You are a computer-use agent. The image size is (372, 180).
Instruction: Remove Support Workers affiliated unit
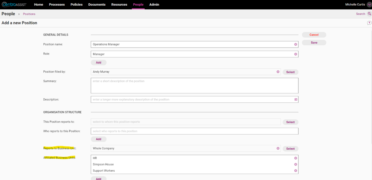coord(296,171)
